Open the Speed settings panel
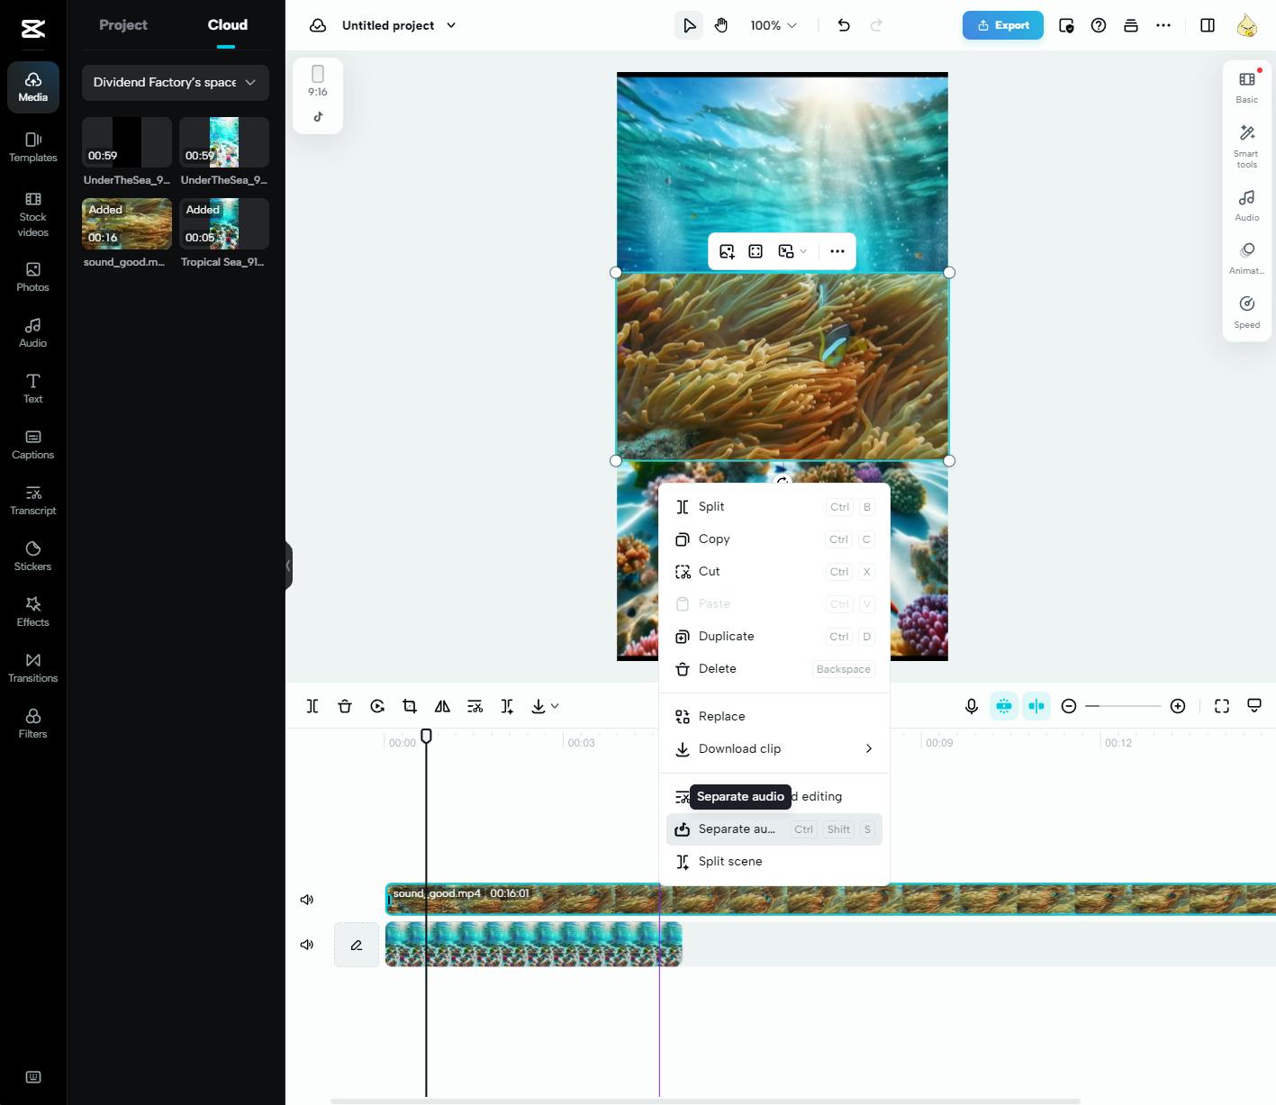This screenshot has height=1105, width=1276. click(1247, 312)
